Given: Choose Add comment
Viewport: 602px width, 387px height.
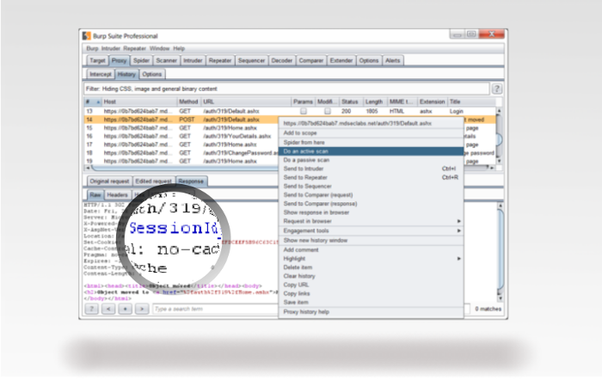Looking at the screenshot, I should pyautogui.click(x=371, y=250).
